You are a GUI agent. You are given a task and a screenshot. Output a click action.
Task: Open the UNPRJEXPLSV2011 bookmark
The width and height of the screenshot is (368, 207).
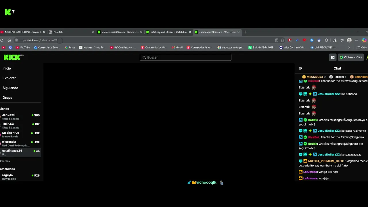[323, 47]
